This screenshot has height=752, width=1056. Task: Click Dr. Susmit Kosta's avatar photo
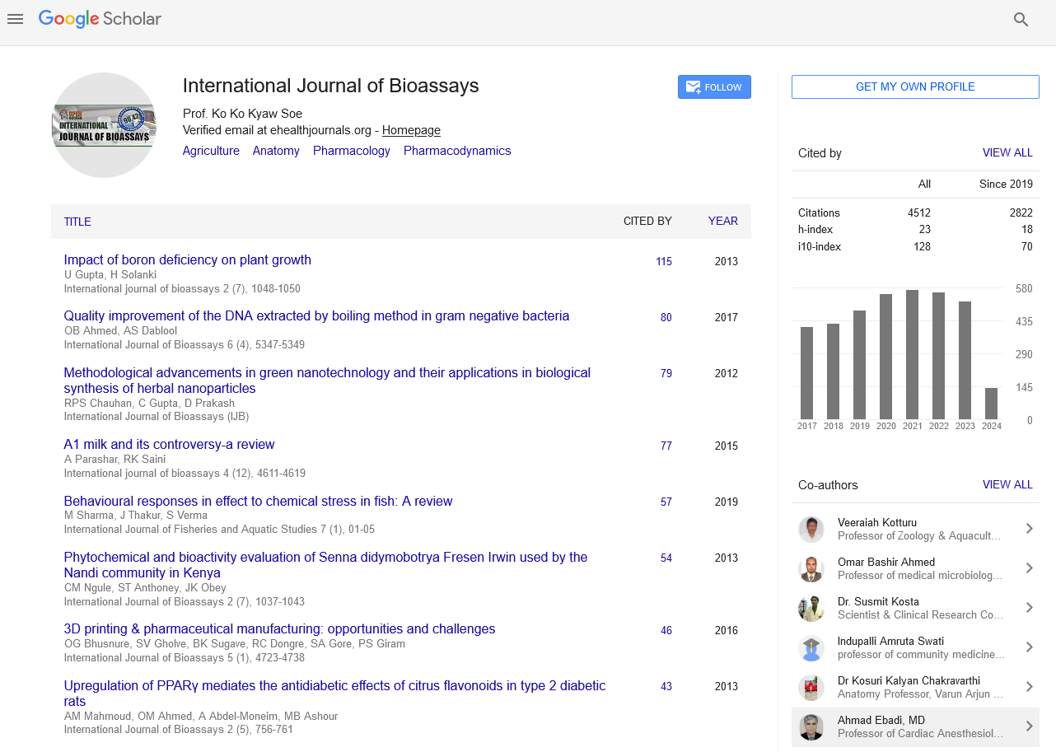click(811, 609)
